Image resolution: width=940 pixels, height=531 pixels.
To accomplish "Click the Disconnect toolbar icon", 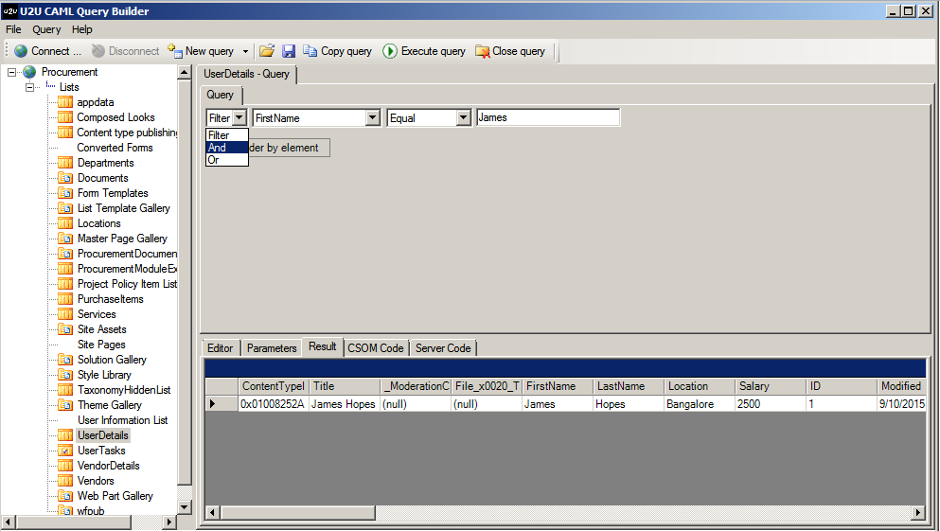I will pos(98,51).
